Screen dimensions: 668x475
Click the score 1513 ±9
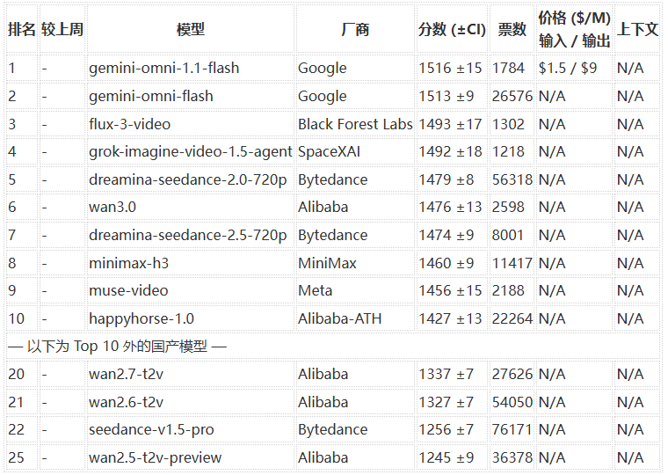coord(446,97)
